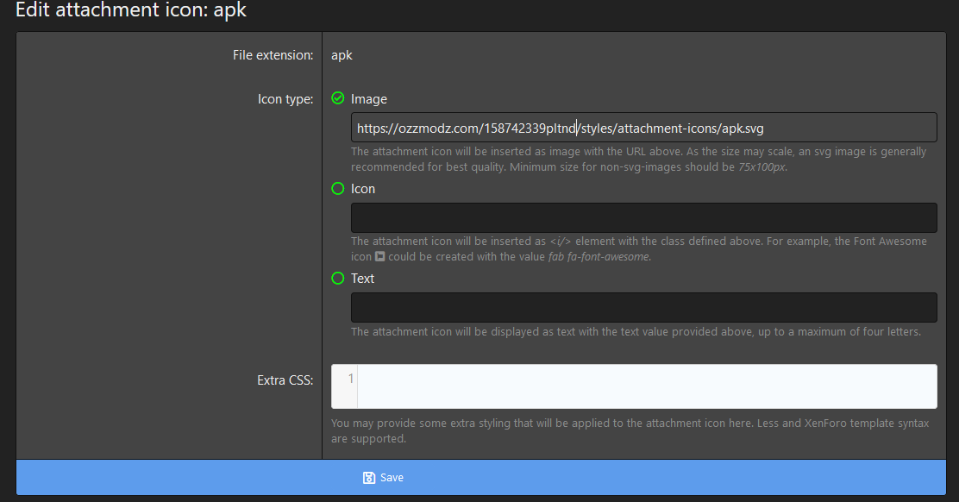Focus the image URL input field
Image resolution: width=959 pixels, height=502 pixels.
tap(642, 128)
